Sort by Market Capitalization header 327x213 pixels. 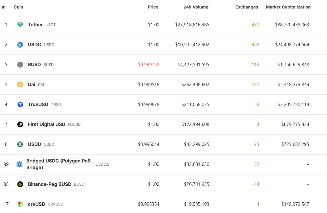pos(288,7)
